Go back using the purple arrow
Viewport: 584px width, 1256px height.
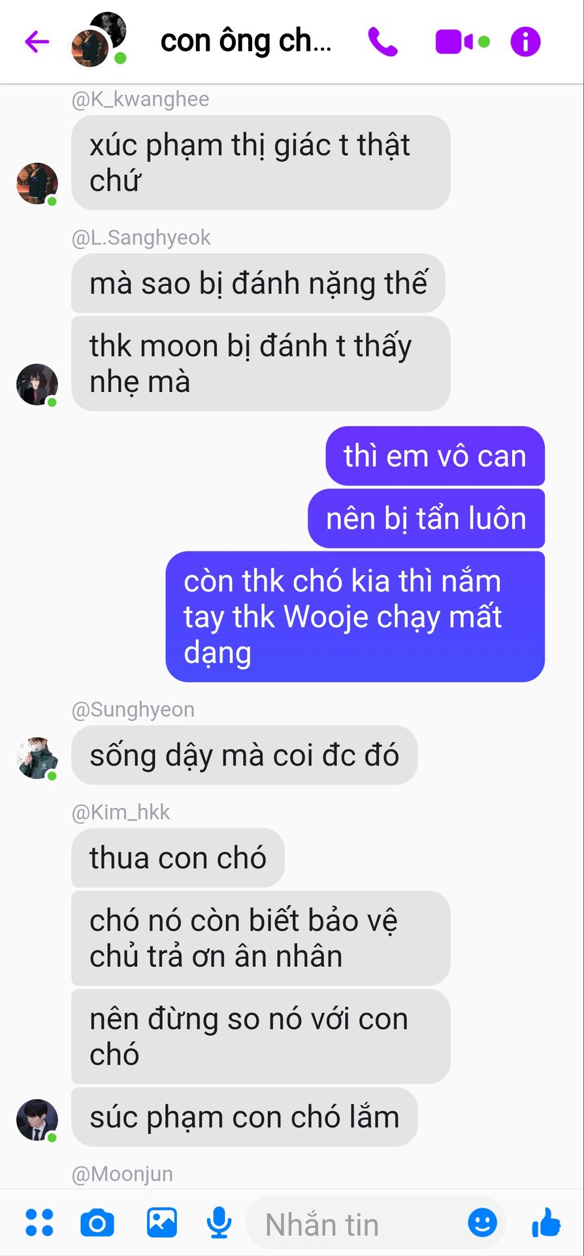point(37,42)
